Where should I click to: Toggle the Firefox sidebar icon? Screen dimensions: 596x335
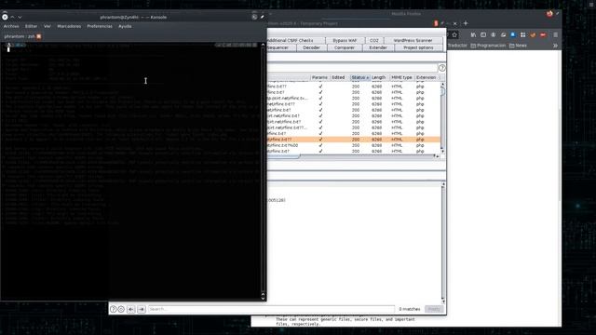point(483,35)
